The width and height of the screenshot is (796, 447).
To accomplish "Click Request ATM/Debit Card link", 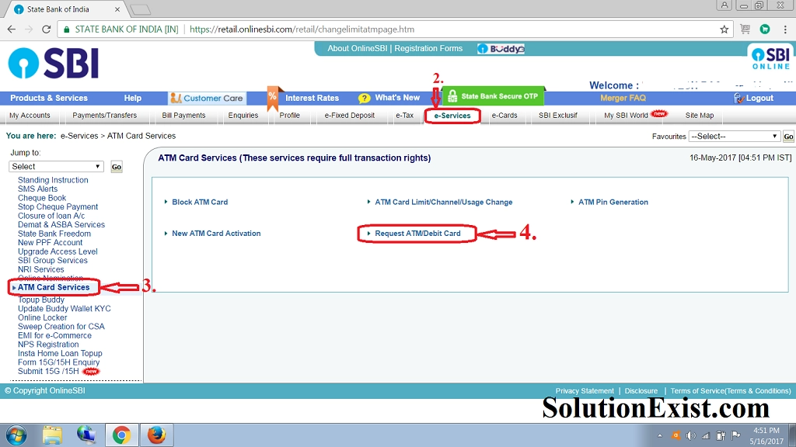I will click(417, 234).
